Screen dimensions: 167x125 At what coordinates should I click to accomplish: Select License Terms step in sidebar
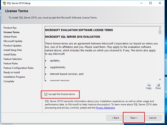(x=11, y=32)
